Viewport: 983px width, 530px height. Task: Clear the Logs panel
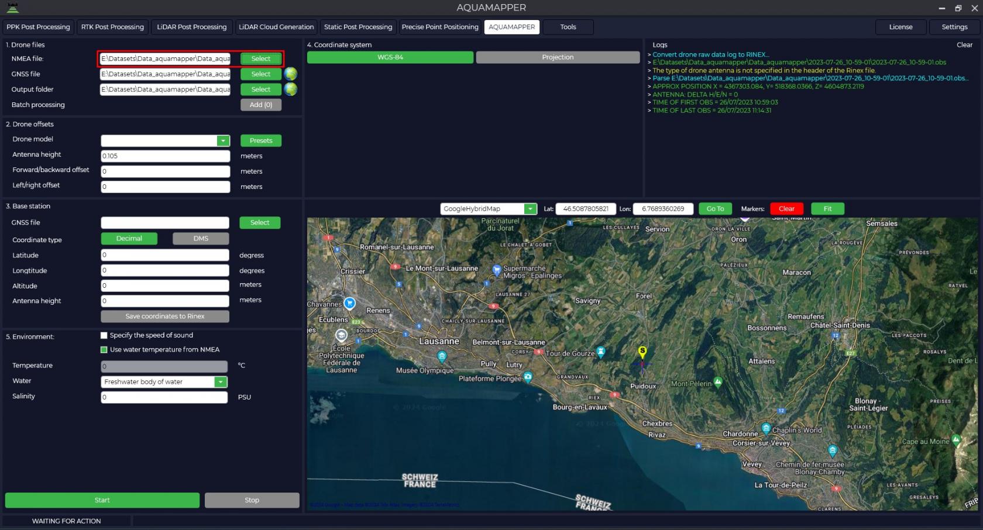965,45
